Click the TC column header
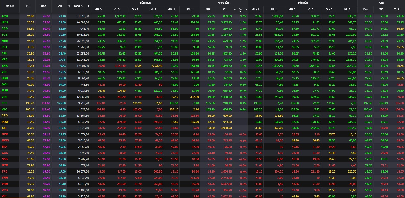 point(28,6)
